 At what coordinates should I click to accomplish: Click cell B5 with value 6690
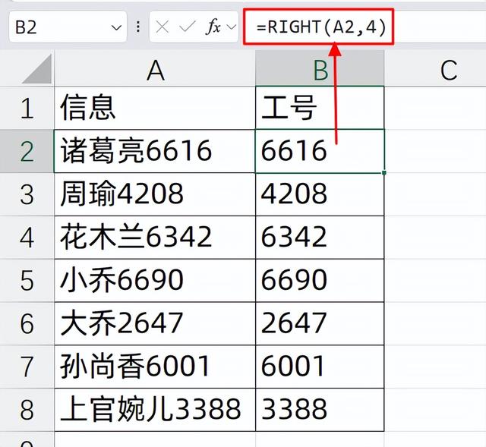pos(320,280)
